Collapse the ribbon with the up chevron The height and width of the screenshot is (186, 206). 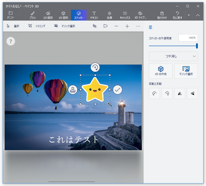[x=198, y=15]
